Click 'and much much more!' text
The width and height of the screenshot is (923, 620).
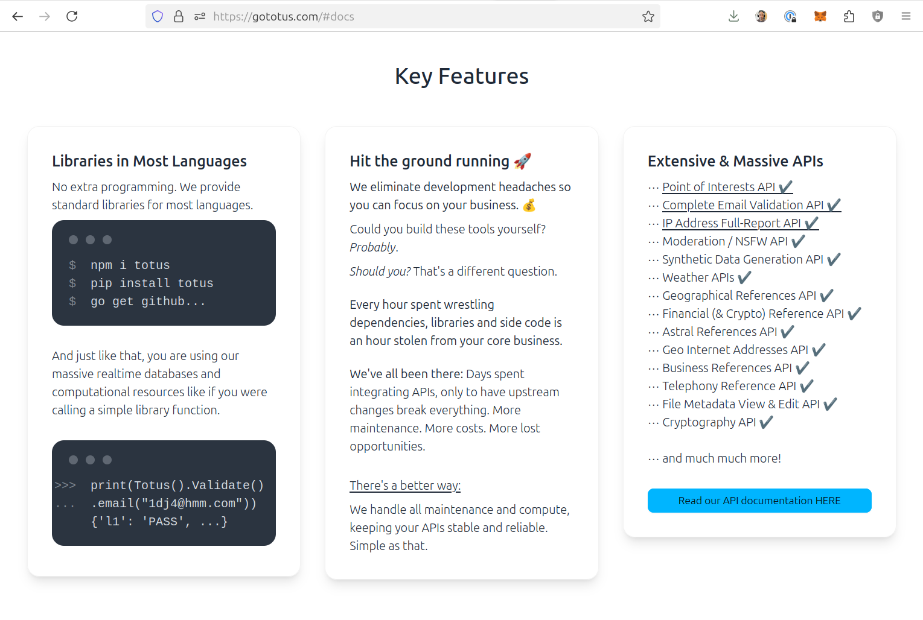721,458
